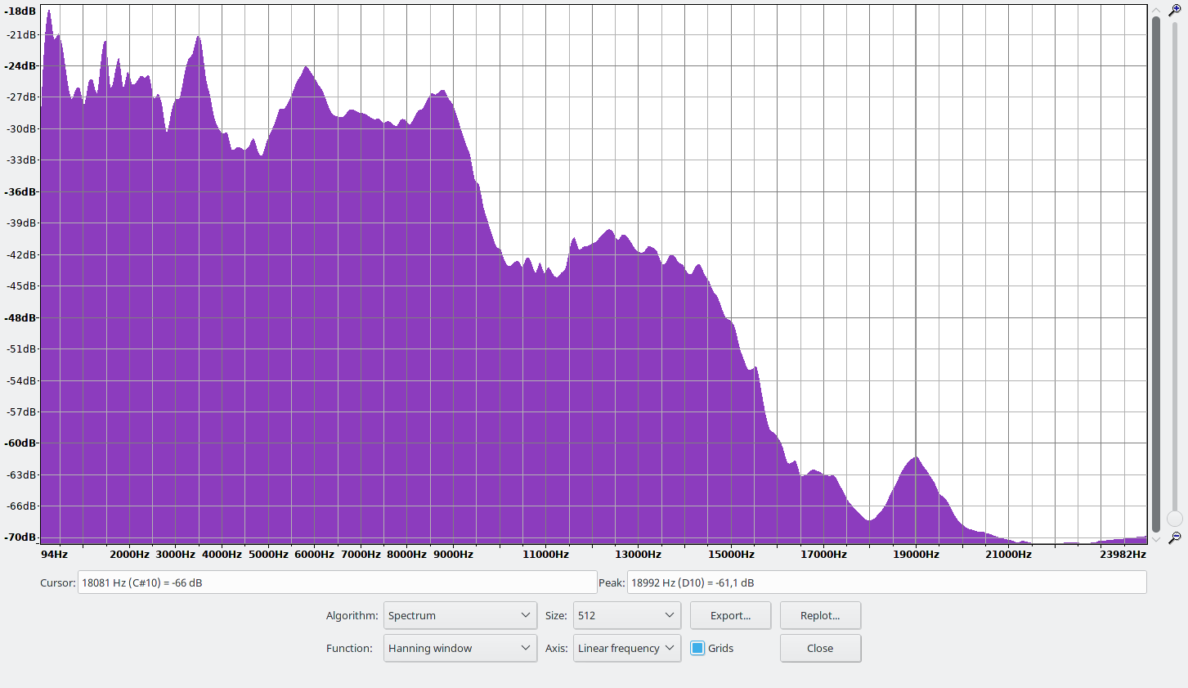Click the vertical zoom slider knob
Viewport: 1188px width, 688px height.
(1175, 519)
